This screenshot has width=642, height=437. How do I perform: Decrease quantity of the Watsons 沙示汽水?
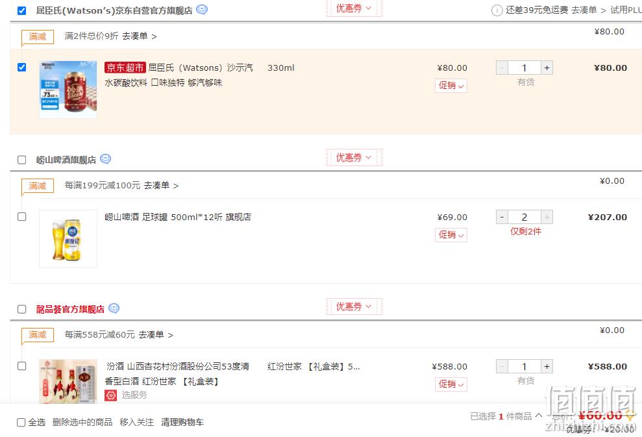(502, 68)
